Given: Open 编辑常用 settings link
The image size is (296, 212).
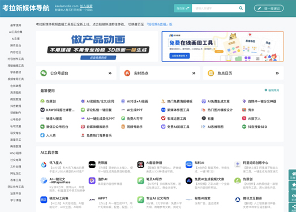Looking at the screenshot, I should (x=272, y=90).
